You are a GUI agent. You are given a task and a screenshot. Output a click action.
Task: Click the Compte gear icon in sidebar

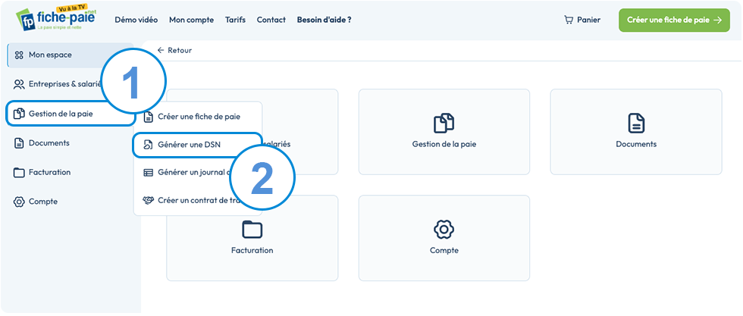[19, 202]
